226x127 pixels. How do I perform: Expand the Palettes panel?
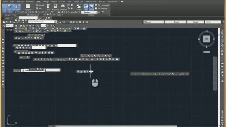(60, 15)
